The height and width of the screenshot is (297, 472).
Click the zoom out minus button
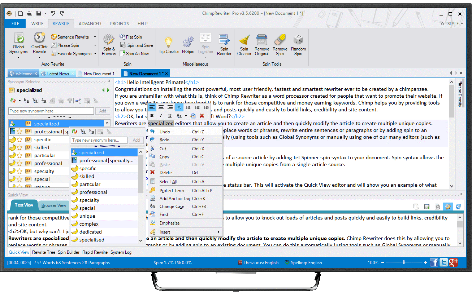coord(383,262)
